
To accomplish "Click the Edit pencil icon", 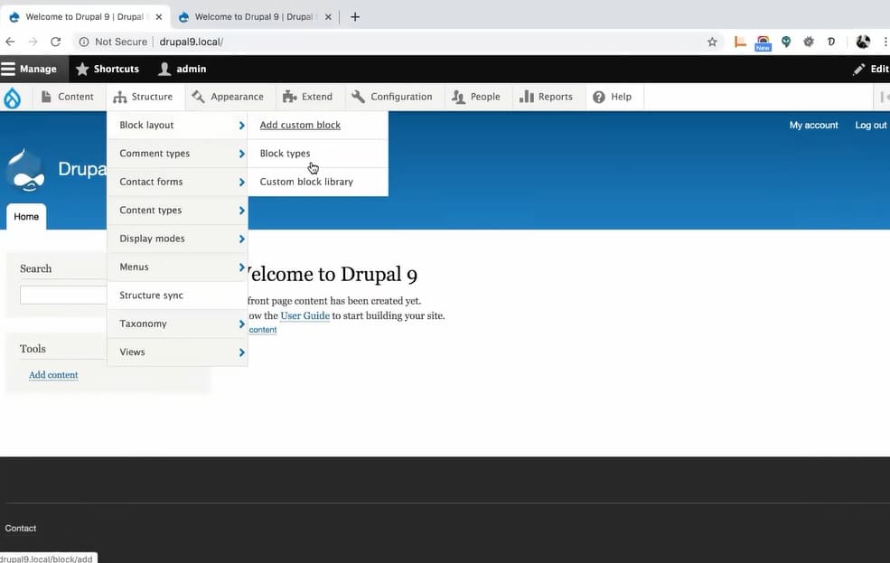I will 858,70.
